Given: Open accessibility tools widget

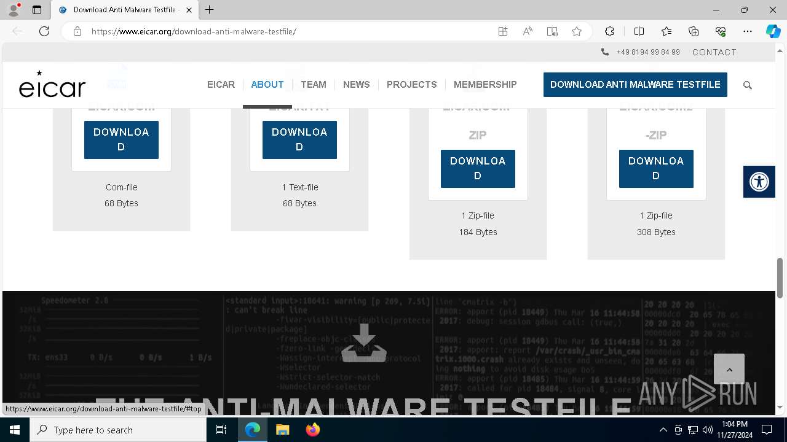Looking at the screenshot, I should [759, 182].
